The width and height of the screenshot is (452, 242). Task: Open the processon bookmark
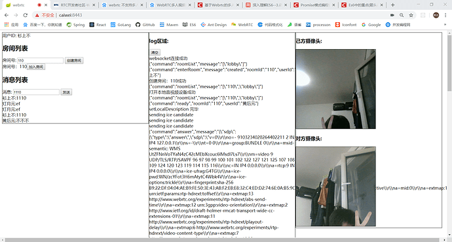pos(318,25)
